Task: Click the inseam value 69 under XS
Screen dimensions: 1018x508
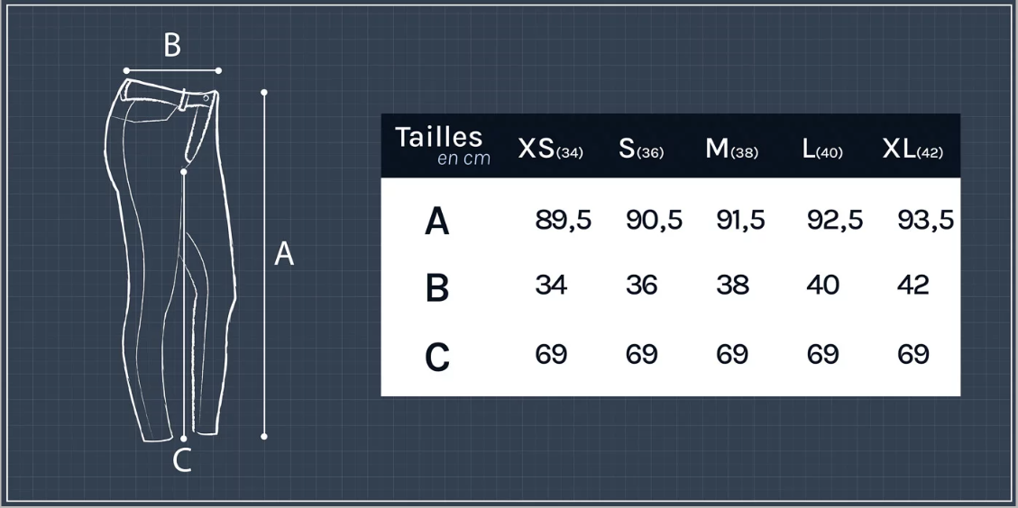Action: [x=552, y=354]
